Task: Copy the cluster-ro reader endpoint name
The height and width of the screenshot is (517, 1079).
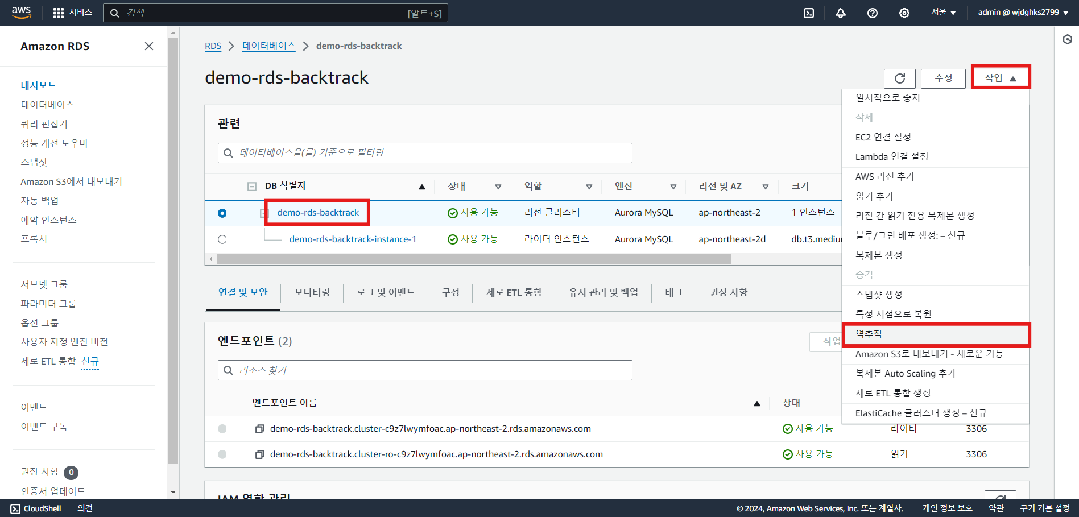Action: tap(259, 454)
